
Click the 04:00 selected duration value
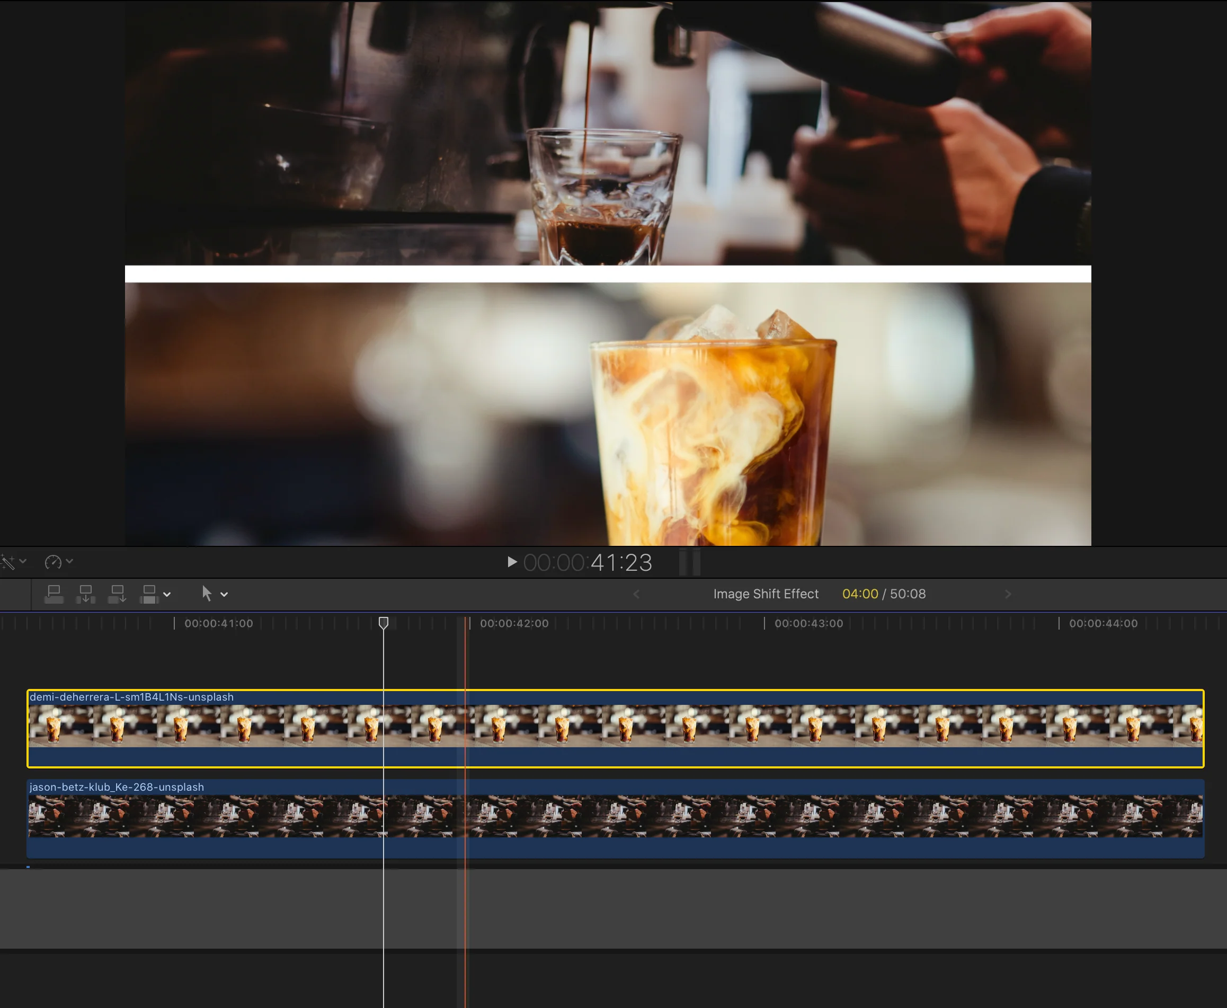tap(860, 594)
